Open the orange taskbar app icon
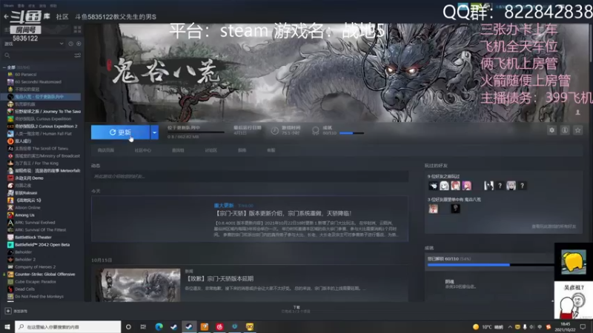This screenshot has width=593, height=333. click(205, 326)
